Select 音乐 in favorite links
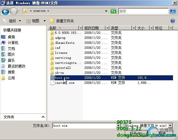Screen dimensions: 178x140 pyautogui.click(x=8, y=60)
